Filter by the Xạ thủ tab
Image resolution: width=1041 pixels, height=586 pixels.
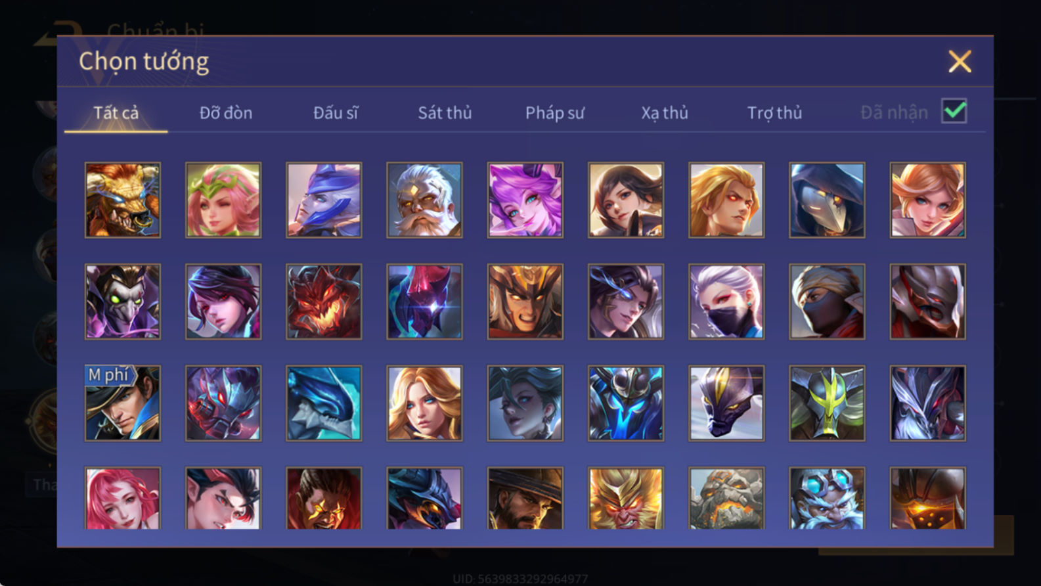pos(665,113)
